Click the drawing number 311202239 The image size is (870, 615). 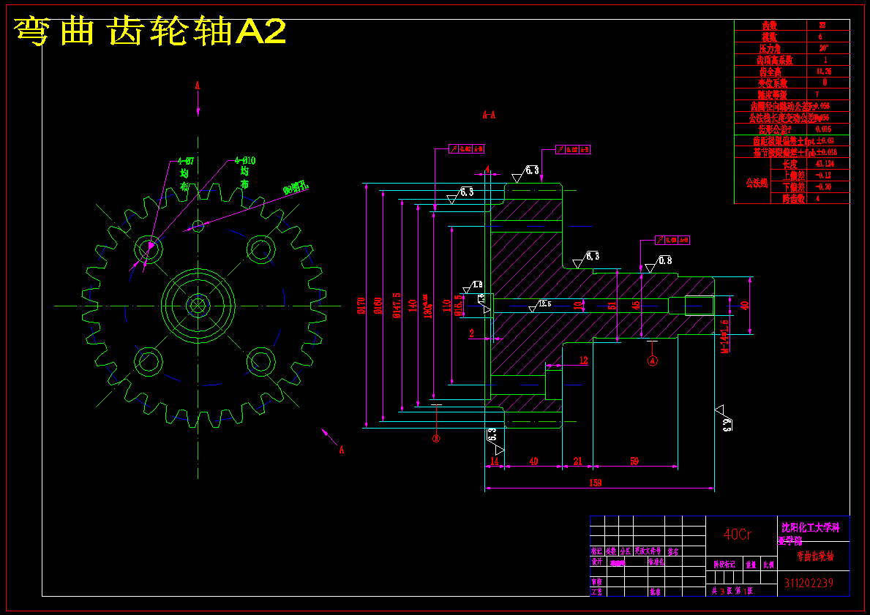[809, 583]
